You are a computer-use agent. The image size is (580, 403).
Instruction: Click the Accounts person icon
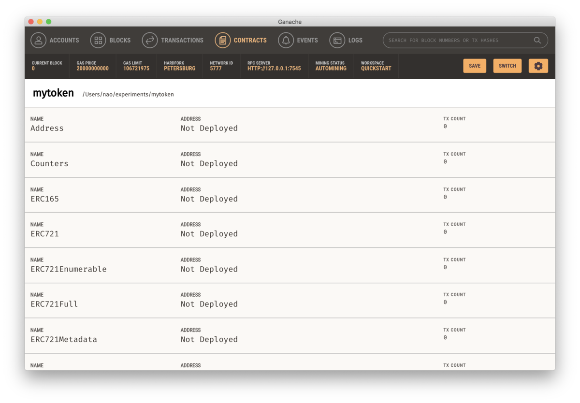[39, 40]
